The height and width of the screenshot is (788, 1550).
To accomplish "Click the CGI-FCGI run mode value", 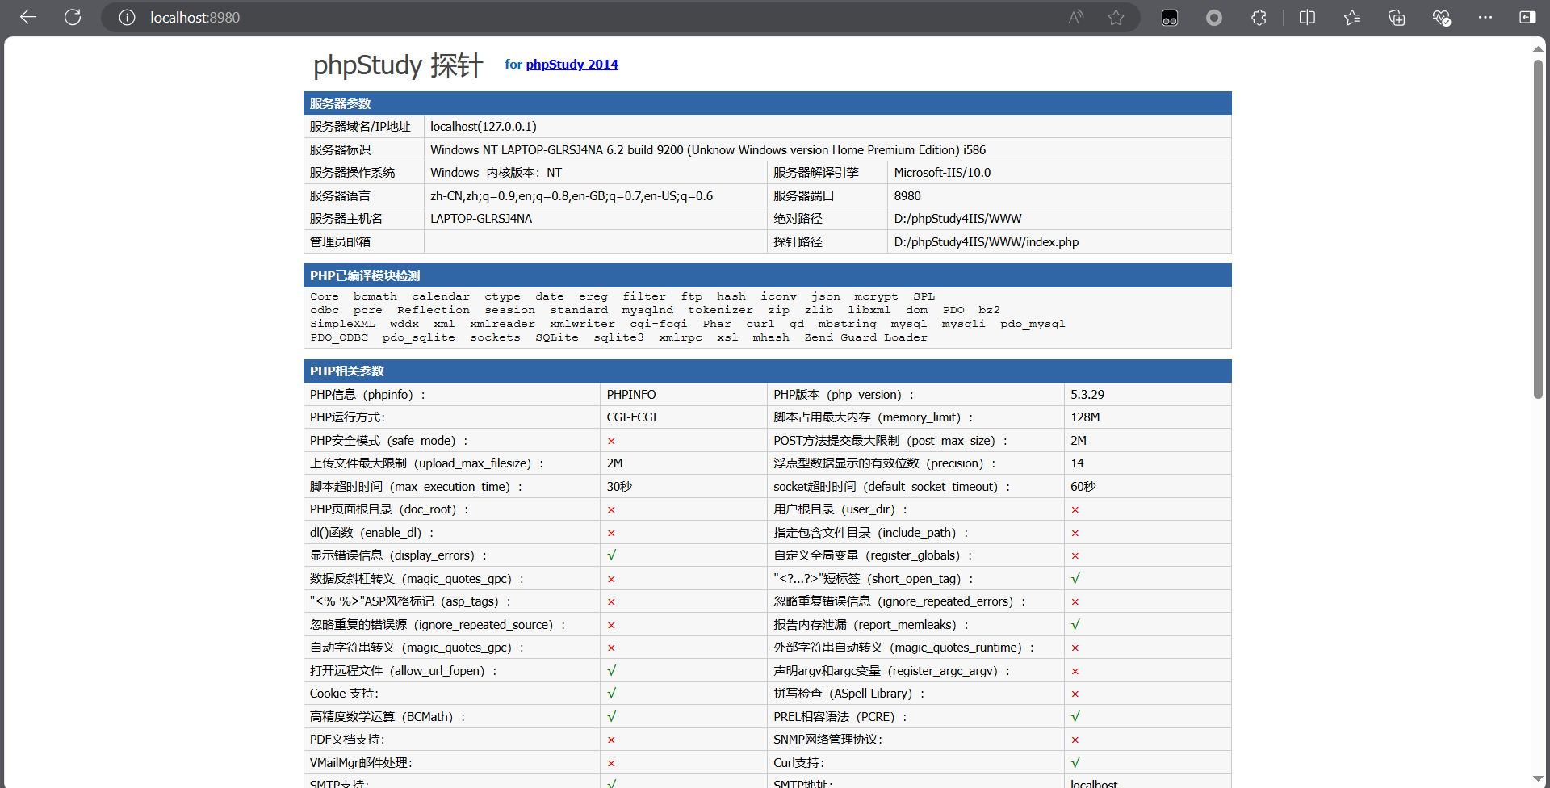I will (632, 417).
